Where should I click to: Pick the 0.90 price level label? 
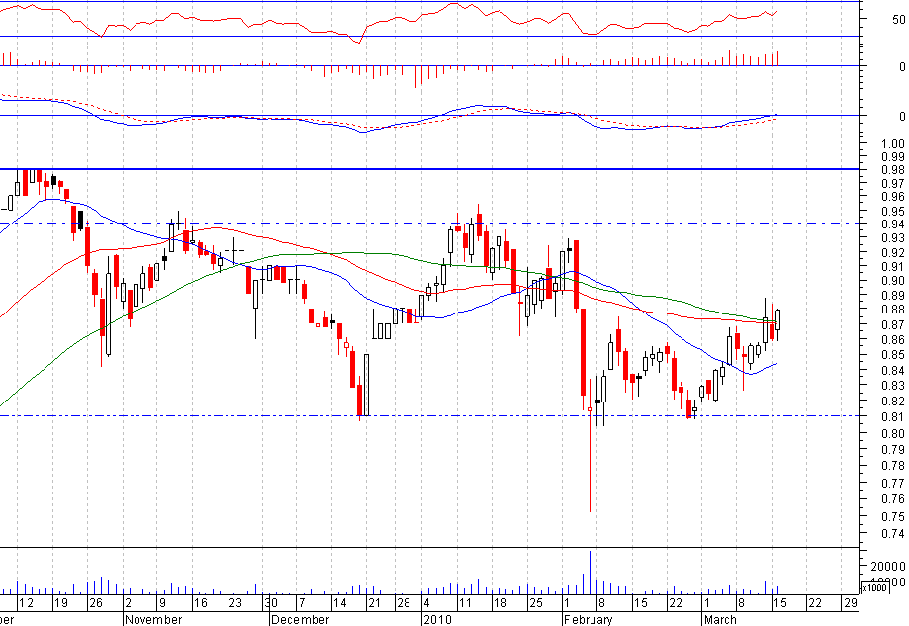click(893, 281)
